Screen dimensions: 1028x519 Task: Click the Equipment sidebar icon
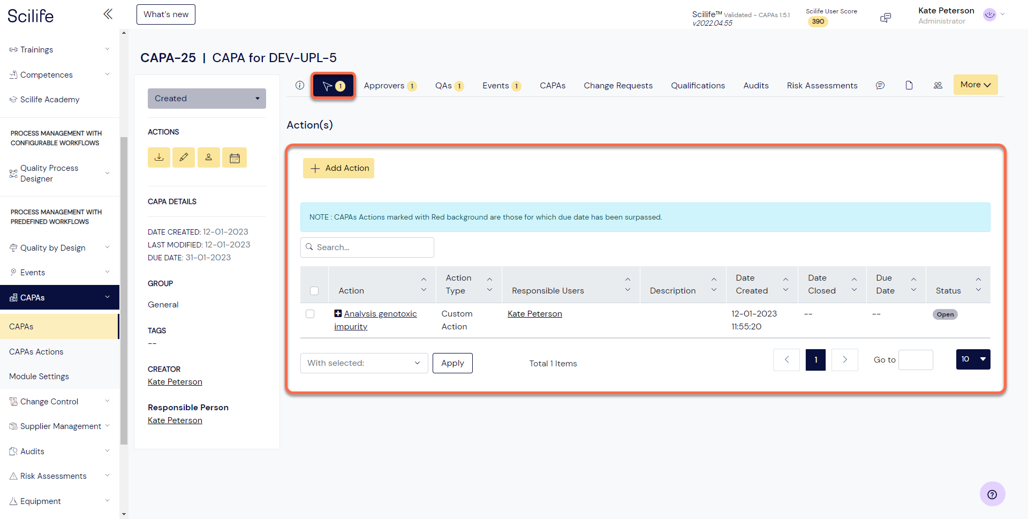tap(13, 501)
